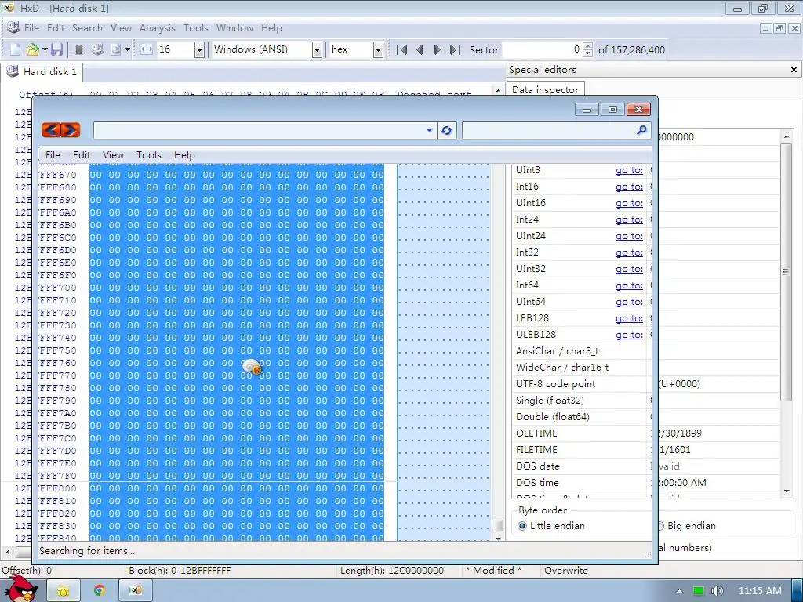Screen dimensions: 803x602
Task: Click go to link for UInt8
Action: tap(629, 170)
